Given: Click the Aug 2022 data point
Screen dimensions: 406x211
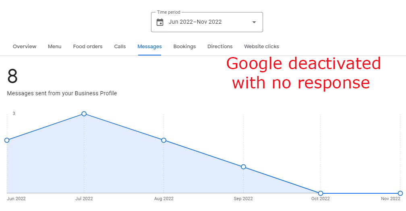Looking at the screenshot, I should [164, 140].
